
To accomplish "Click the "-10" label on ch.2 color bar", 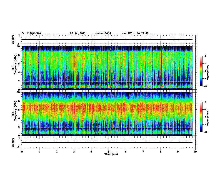I will 205,132.
